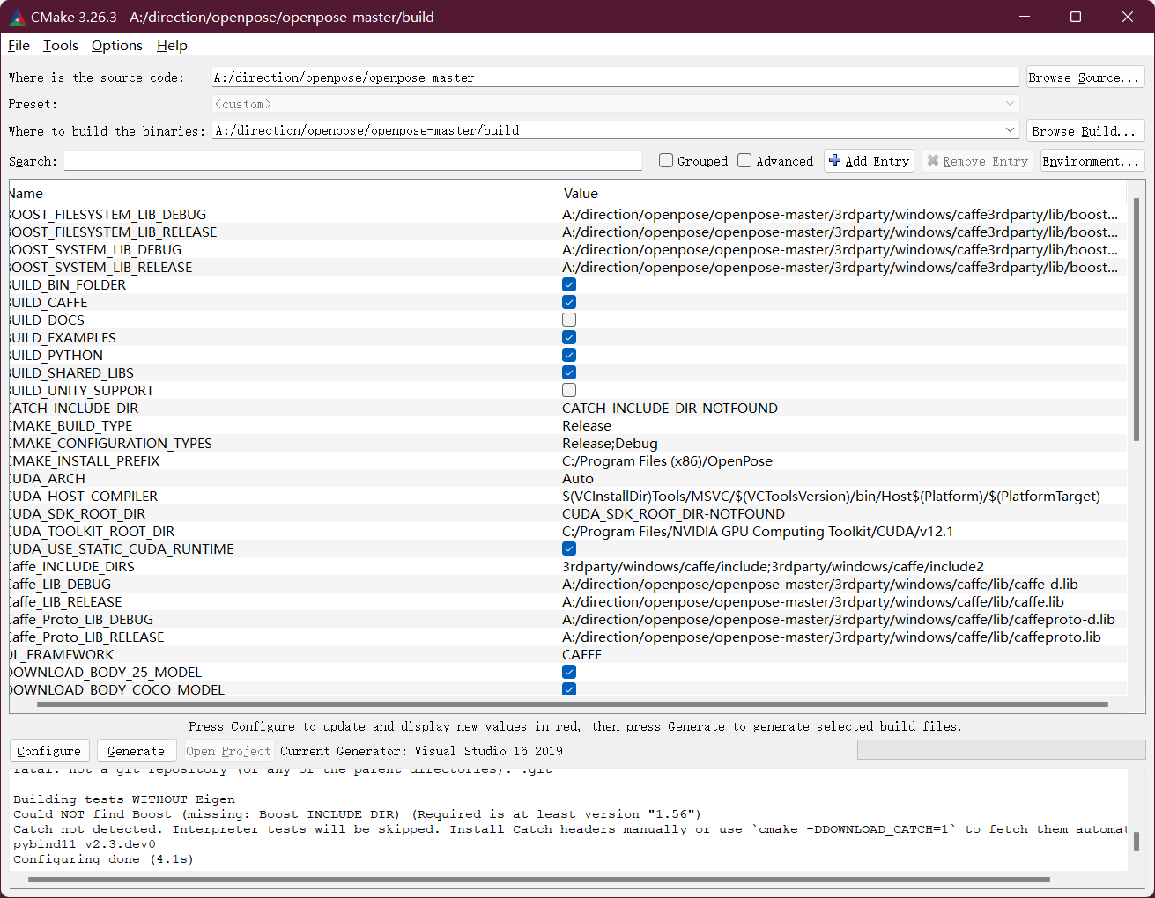Click the 'Could NOT find Boost' log line
The height and width of the screenshot is (898, 1155).
coord(357,813)
